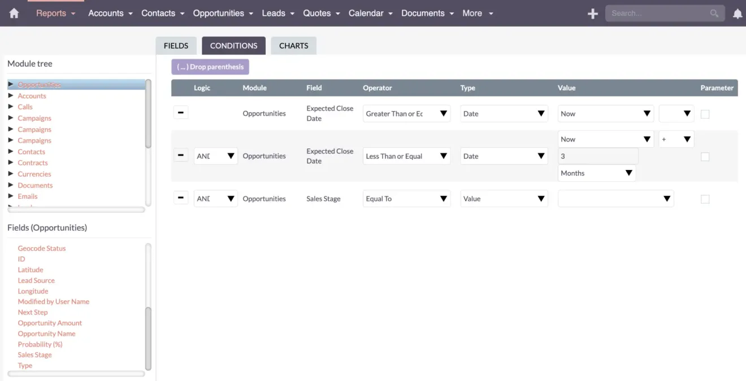Remove the Sales Stage condition row
This screenshot has width=746, height=381.
tap(181, 198)
